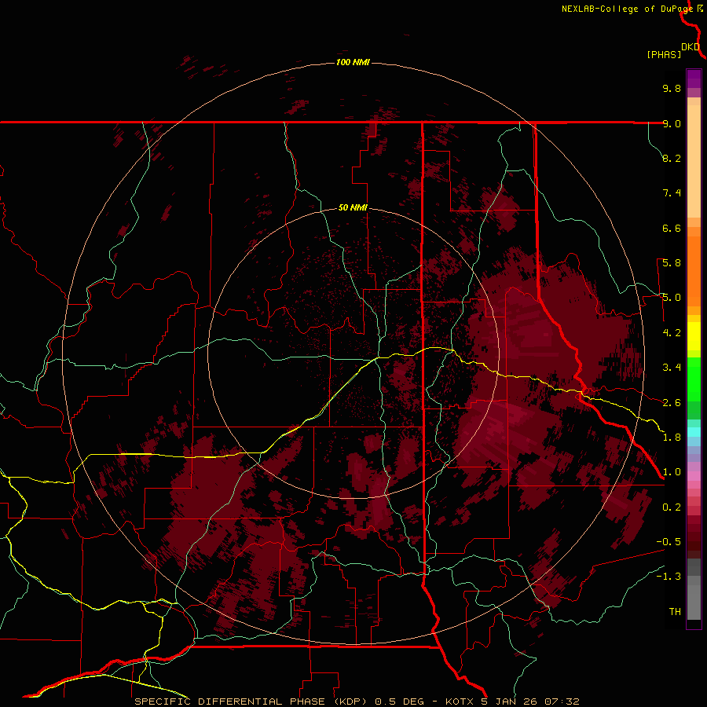
Task: Pick the bright green band in the color scale
Action: (x=694, y=379)
